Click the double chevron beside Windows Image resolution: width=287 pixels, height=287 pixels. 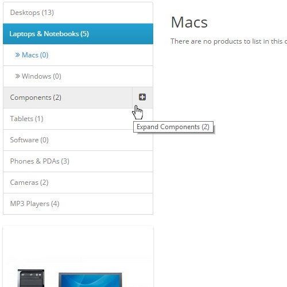click(x=17, y=76)
